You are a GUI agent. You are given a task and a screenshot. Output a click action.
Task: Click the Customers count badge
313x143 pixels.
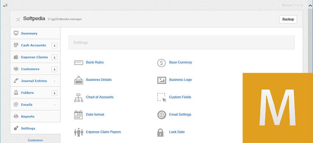coord(54,69)
